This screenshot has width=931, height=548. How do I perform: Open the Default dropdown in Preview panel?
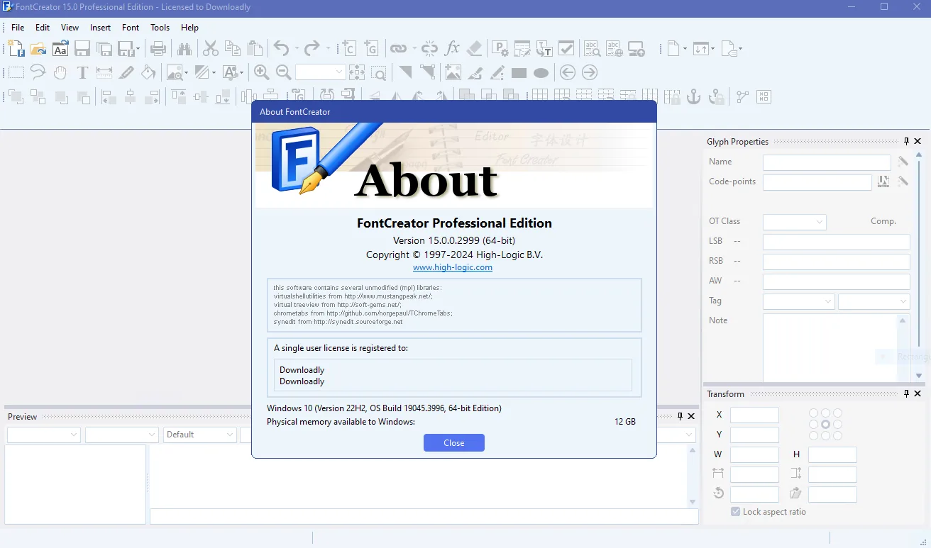(200, 435)
